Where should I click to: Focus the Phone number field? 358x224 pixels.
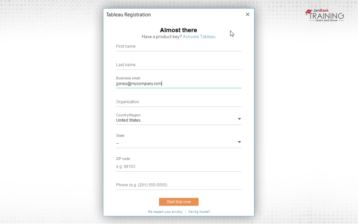(178, 185)
